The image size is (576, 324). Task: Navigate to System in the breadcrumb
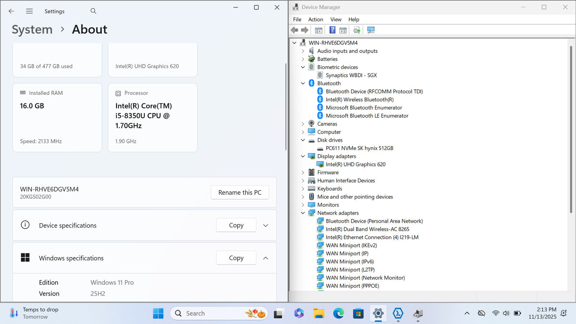32,30
